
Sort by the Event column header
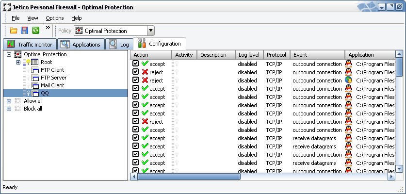pos(317,55)
